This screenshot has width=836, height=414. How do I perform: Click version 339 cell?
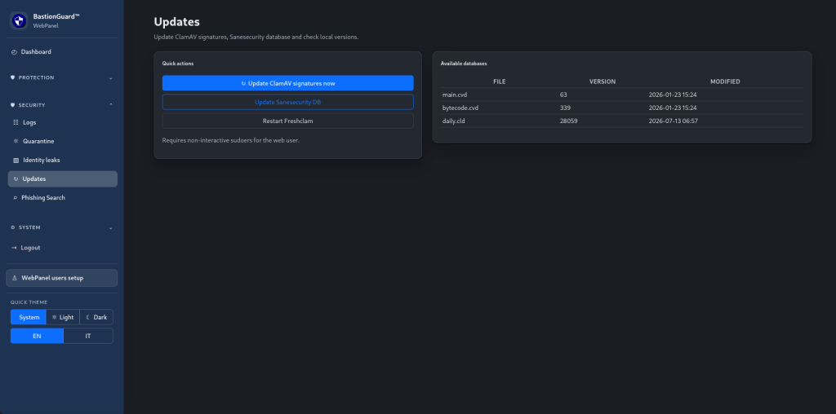[565, 108]
